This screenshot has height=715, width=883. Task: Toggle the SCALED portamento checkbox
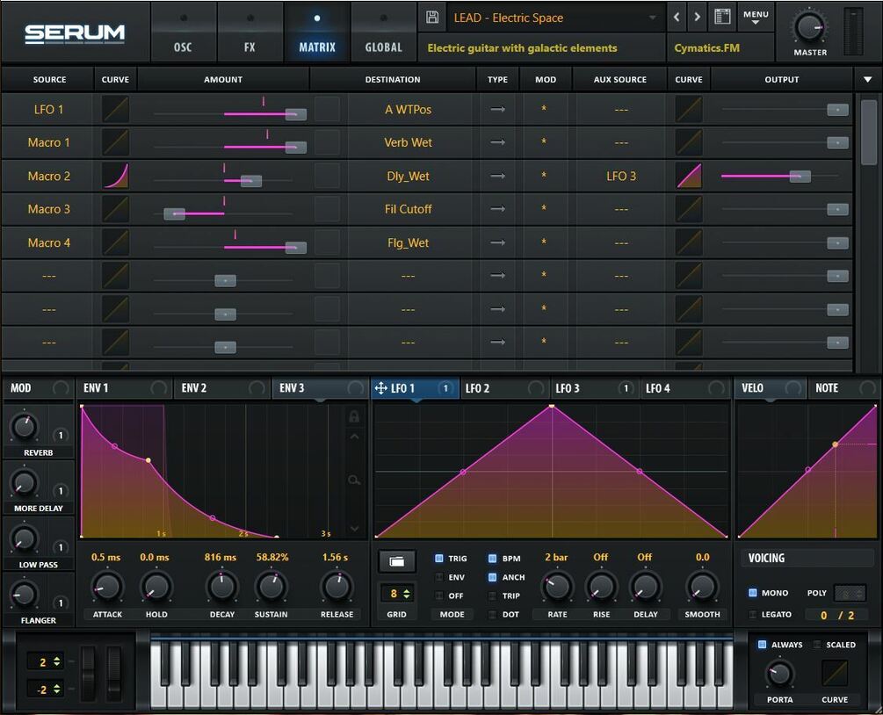(817, 645)
